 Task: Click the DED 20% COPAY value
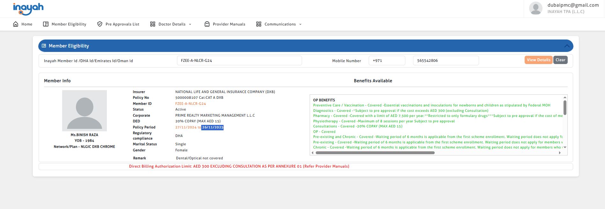point(198,121)
